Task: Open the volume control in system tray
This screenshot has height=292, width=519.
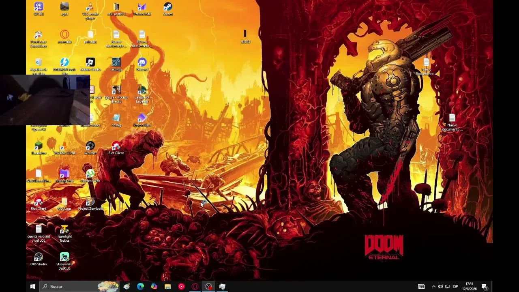Action: tap(440, 286)
